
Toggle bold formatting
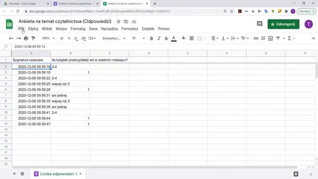(x=152, y=38)
